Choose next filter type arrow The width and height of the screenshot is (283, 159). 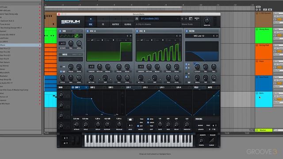tap(217, 36)
